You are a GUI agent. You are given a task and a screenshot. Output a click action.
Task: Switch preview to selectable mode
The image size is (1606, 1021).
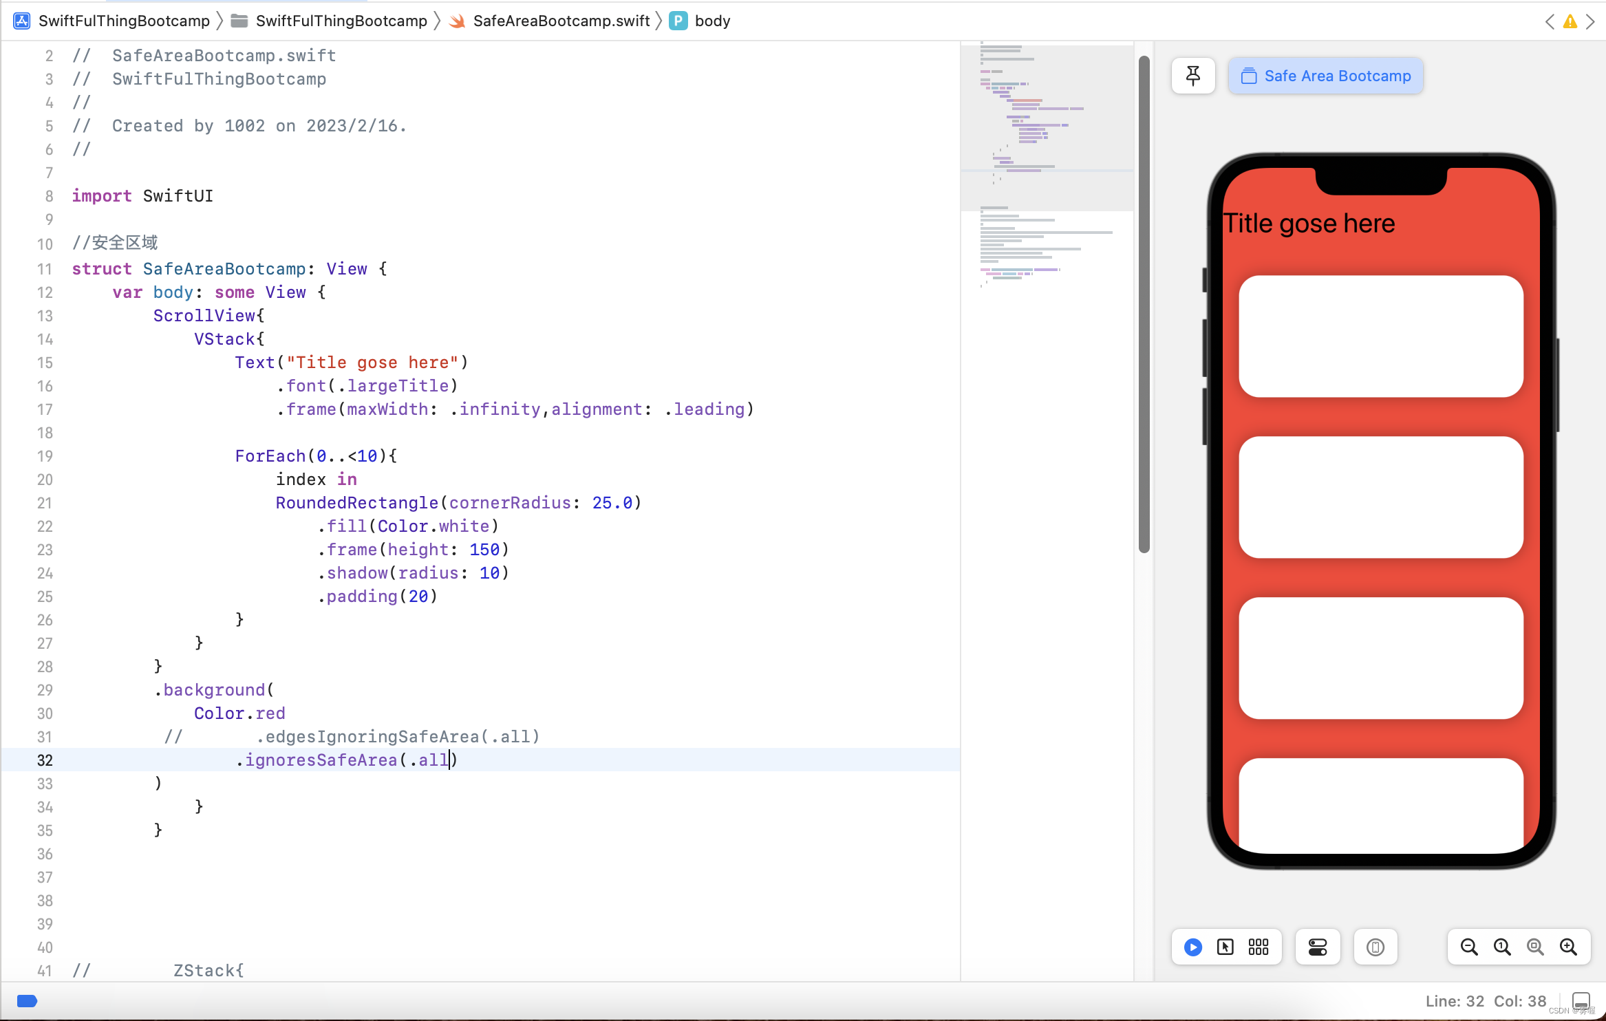point(1225,947)
